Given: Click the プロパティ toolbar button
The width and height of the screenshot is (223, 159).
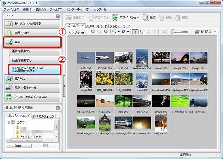Looking at the screenshot, I should (x=98, y=17).
